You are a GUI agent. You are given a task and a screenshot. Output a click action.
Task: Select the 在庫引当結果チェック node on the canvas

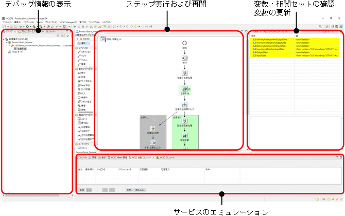(x=185, y=104)
